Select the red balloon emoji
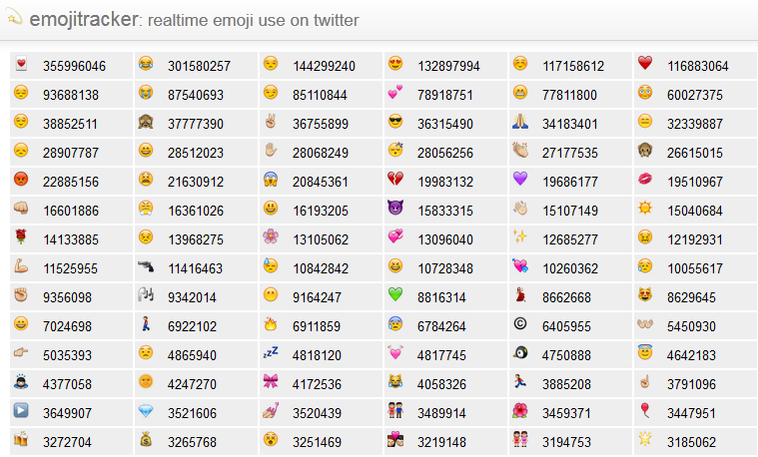 [645, 411]
